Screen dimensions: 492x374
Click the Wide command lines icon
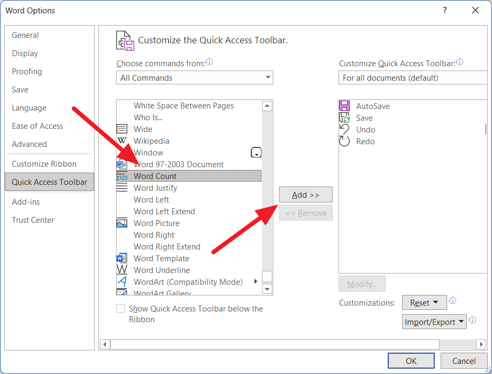coord(122,129)
